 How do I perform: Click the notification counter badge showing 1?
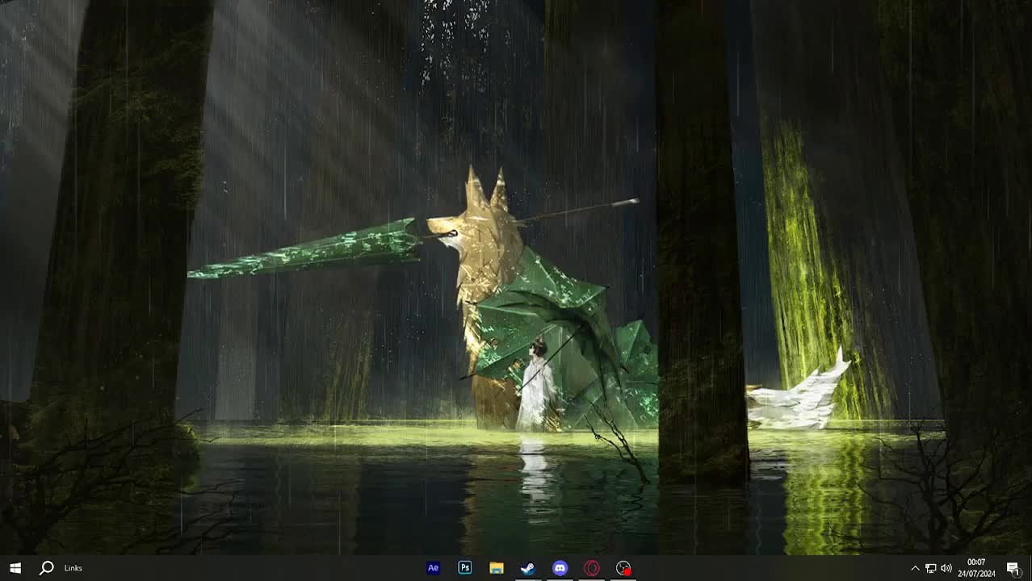click(x=1017, y=573)
